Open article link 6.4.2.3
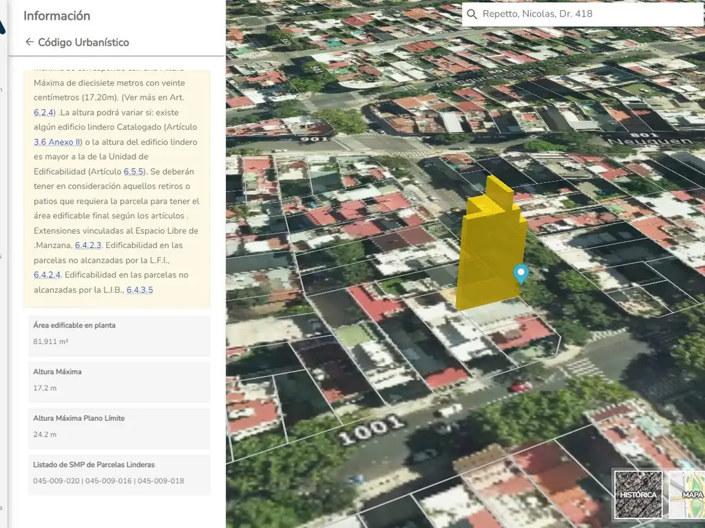The width and height of the screenshot is (705, 528). click(x=88, y=245)
